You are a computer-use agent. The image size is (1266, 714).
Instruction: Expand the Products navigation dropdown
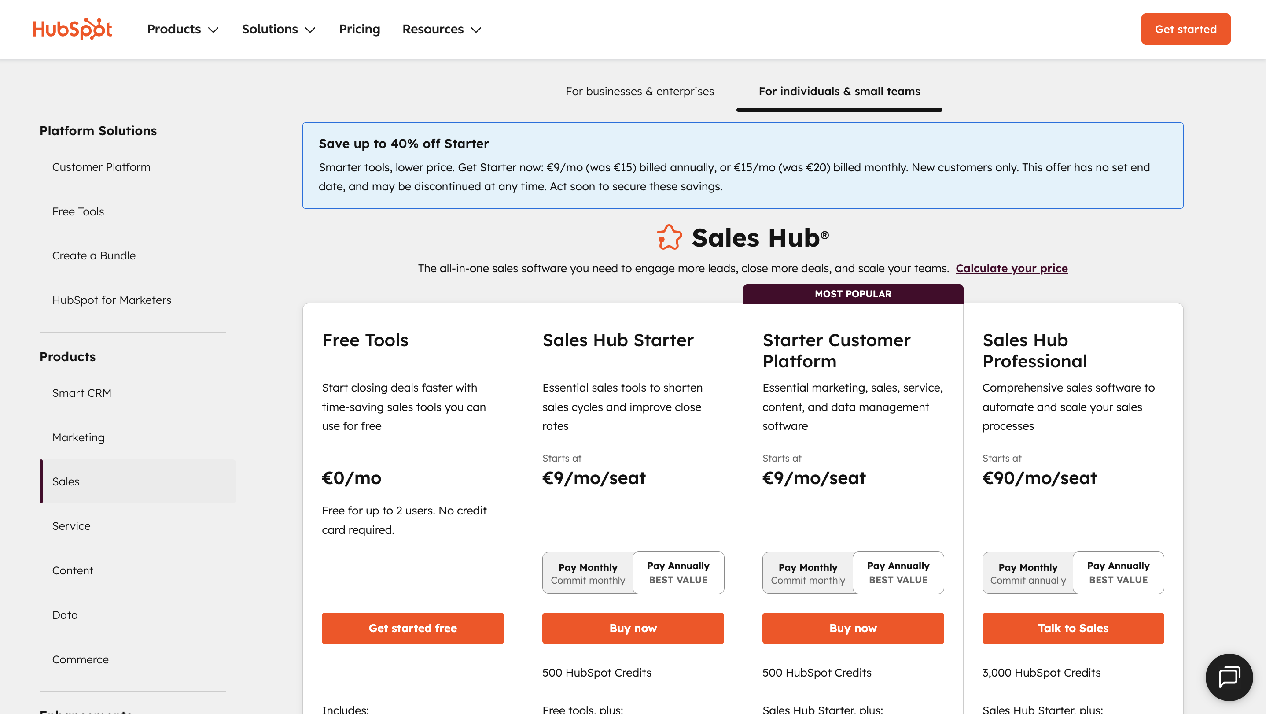pyautogui.click(x=183, y=29)
